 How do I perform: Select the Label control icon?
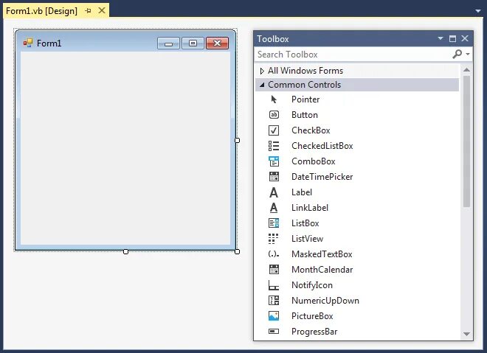click(274, 192)
